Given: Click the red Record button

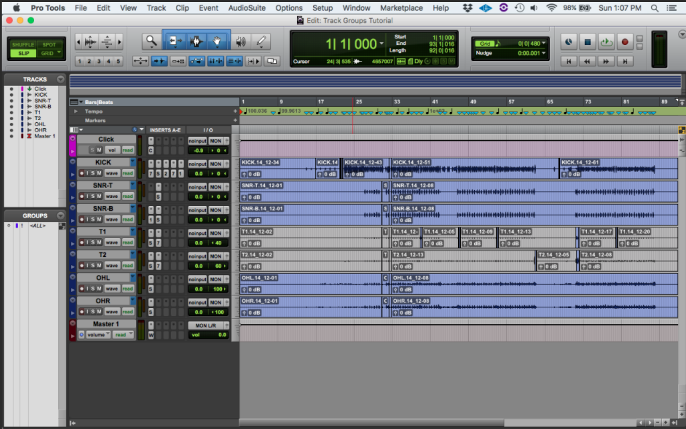Looking at the screenshot, I should coord(625,42).
